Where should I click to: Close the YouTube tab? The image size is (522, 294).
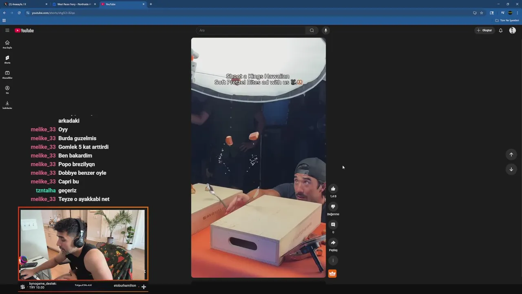point(144,4)
